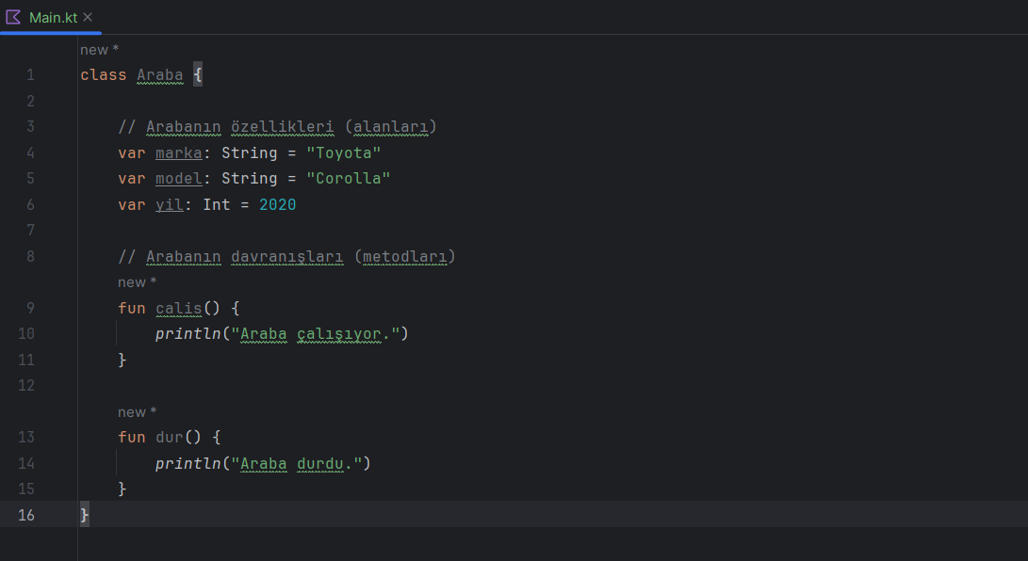Click the variable yil on line 6

point(169,204)
